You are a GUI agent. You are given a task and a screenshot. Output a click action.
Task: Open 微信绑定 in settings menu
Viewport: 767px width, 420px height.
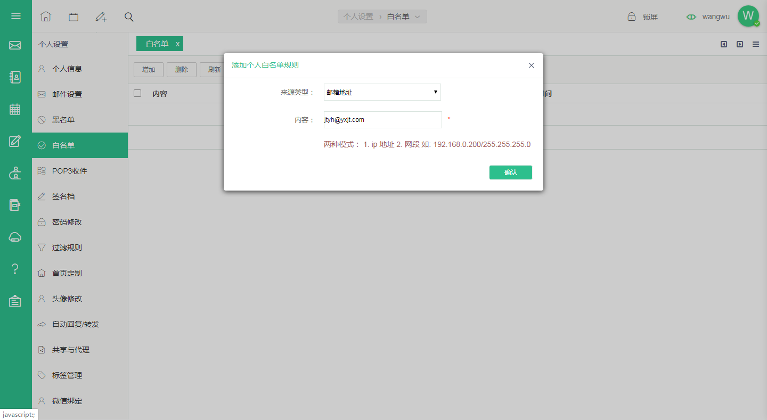(x=80, y=401)
